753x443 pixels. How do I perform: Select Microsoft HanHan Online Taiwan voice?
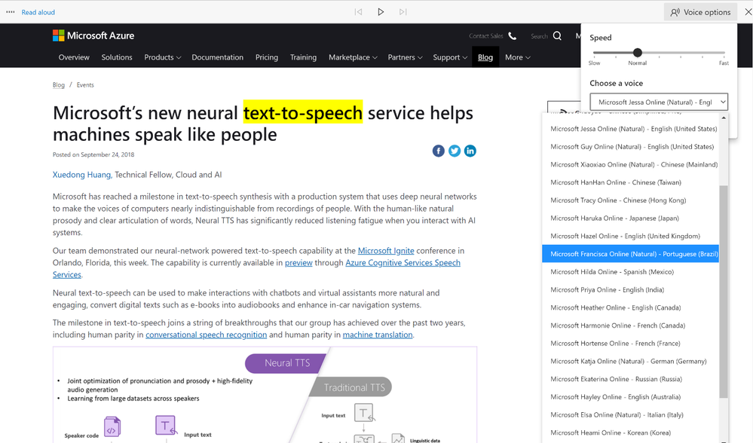[x=631, y=182]
